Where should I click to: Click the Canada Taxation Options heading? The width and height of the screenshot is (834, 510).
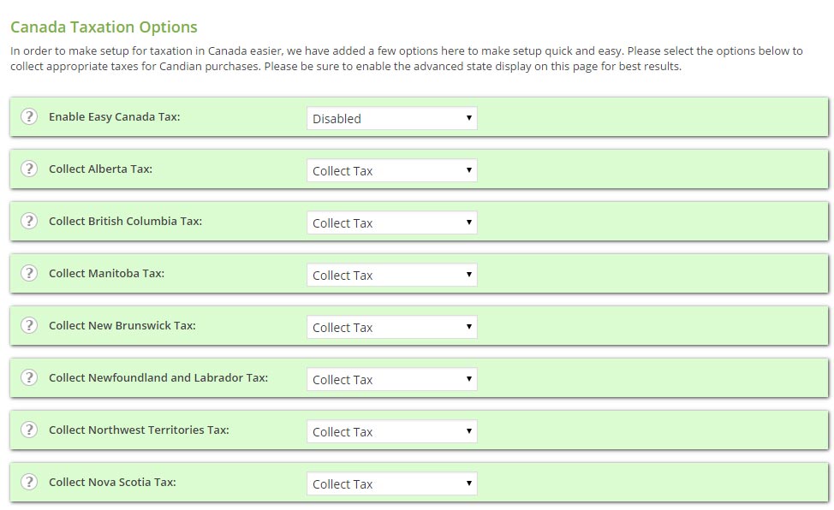point(104,27)
